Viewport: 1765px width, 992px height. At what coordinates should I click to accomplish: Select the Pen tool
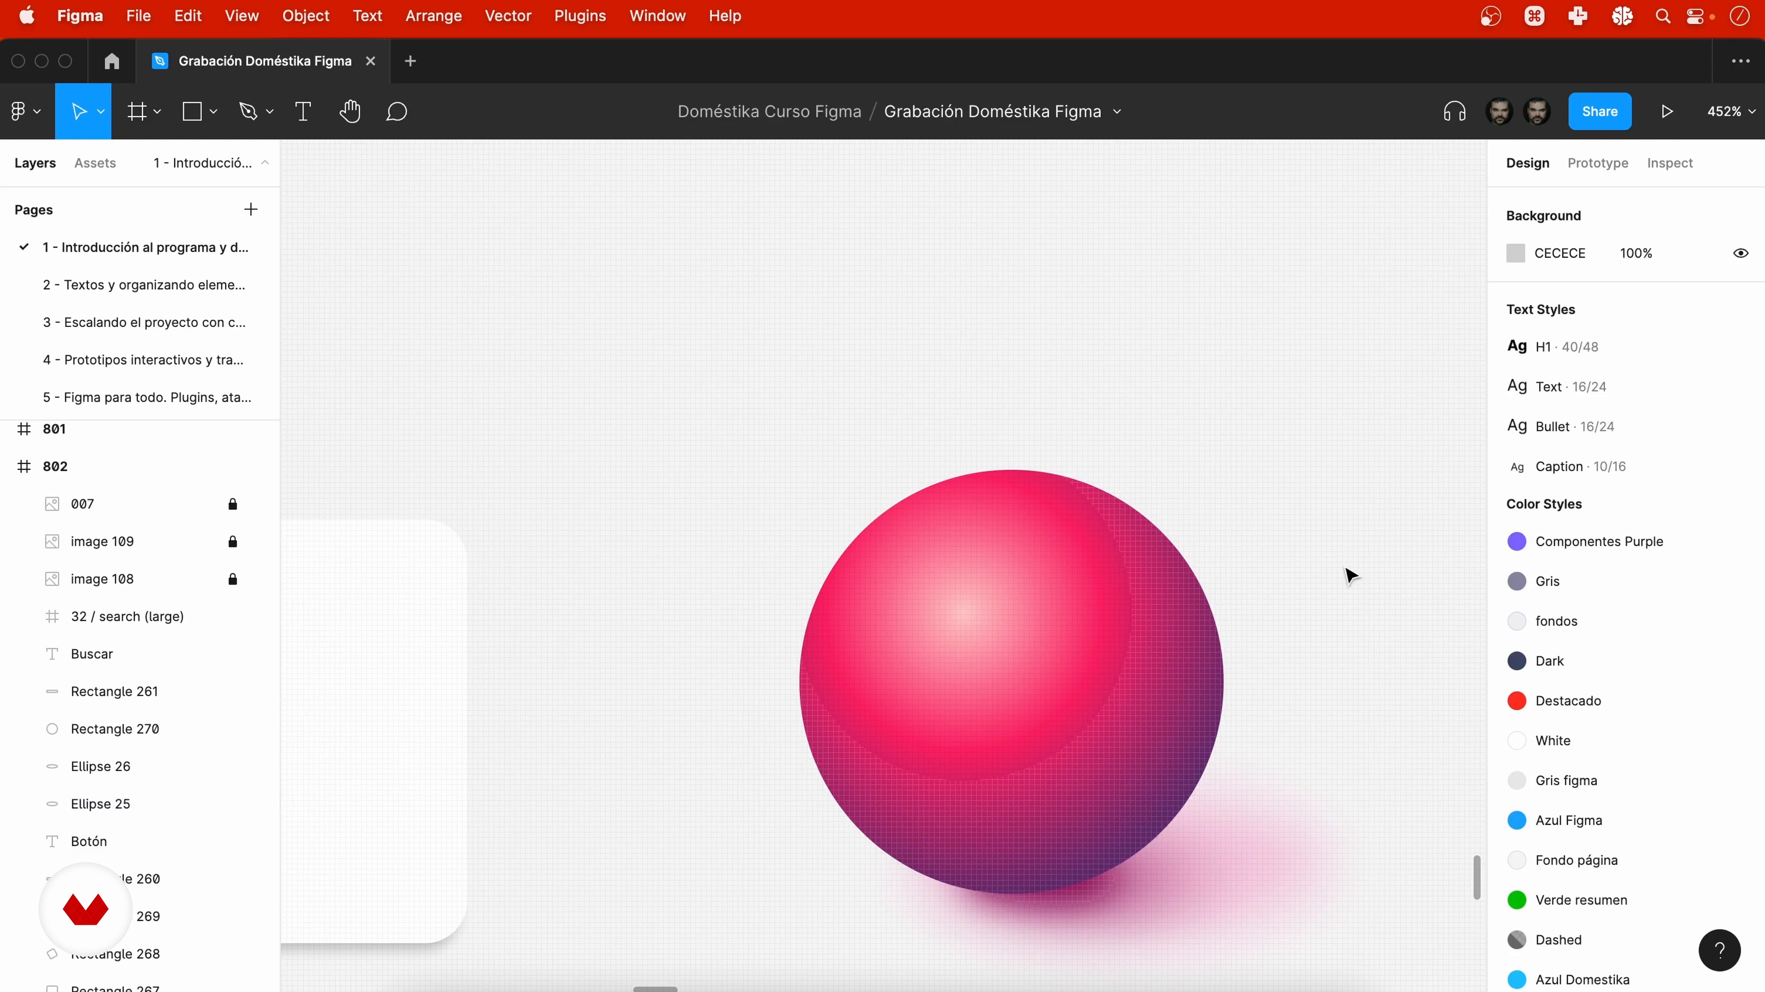pos(248,111)
